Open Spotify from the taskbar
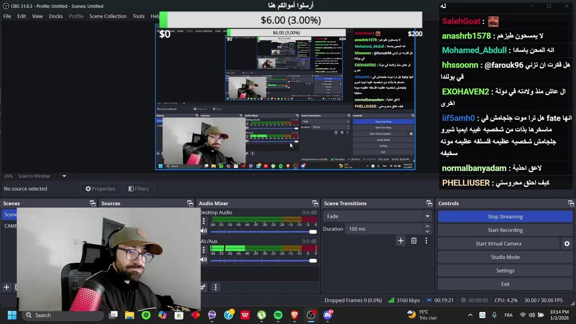 click(278, 315)
